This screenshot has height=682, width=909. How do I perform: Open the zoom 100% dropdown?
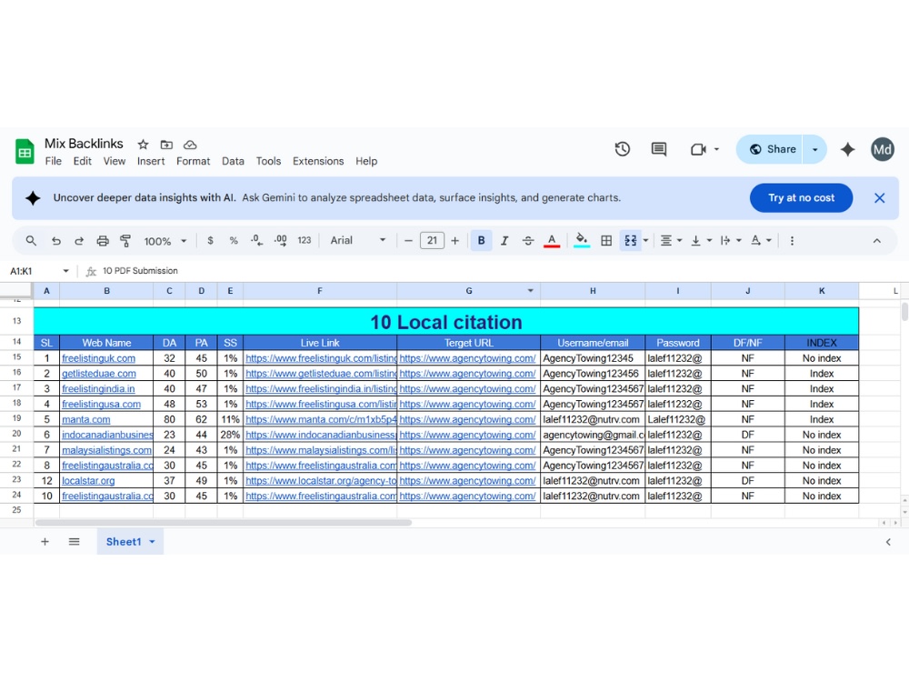tap(165, 241)
